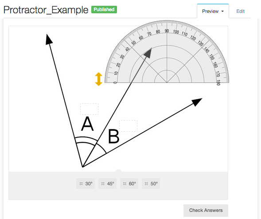Click the drag handle on 60° chip
The width and height of the screenshot is (261, 219).
pos(125,184)
